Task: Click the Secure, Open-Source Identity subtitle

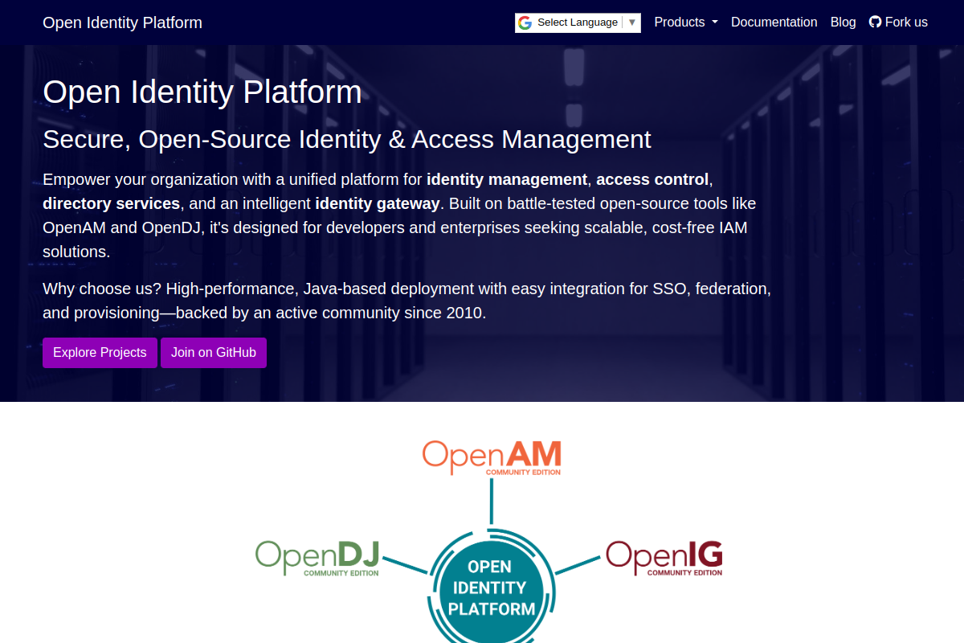Action: pyautogui.click(x=347, y=139)
